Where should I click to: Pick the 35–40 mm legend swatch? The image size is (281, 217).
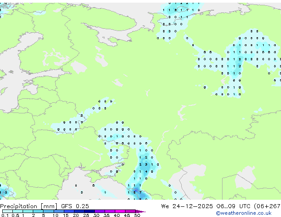pyautogui.click(x=110, y=211)
